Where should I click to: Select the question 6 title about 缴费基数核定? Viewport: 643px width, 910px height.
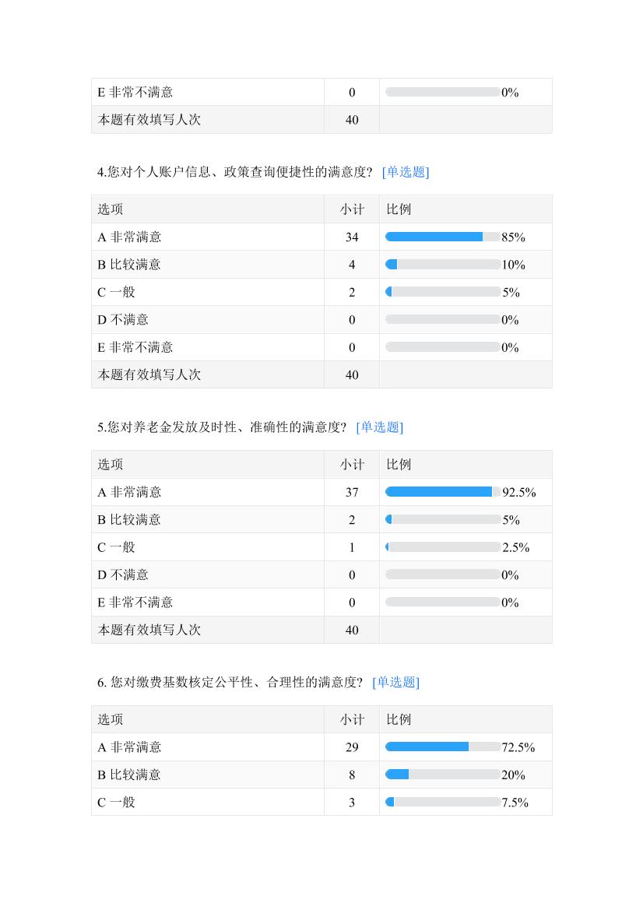click(x=230, y=683)
